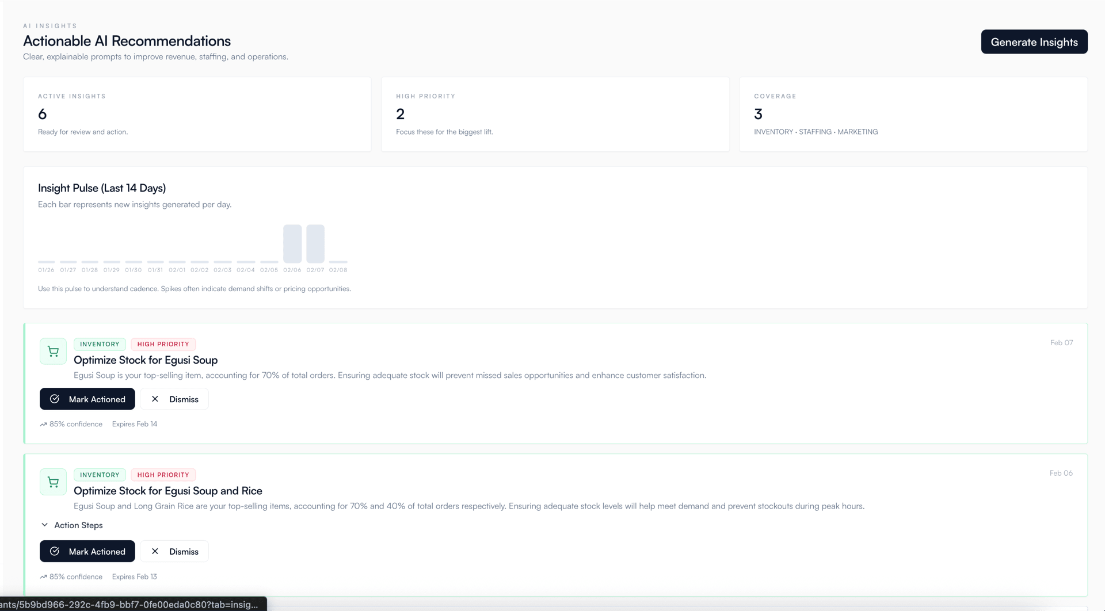Select the HIGH PRIORITY badge on Feb 07 card
Screen dimensions: 1105x611
pyautogui.click(x=163, y=344)
